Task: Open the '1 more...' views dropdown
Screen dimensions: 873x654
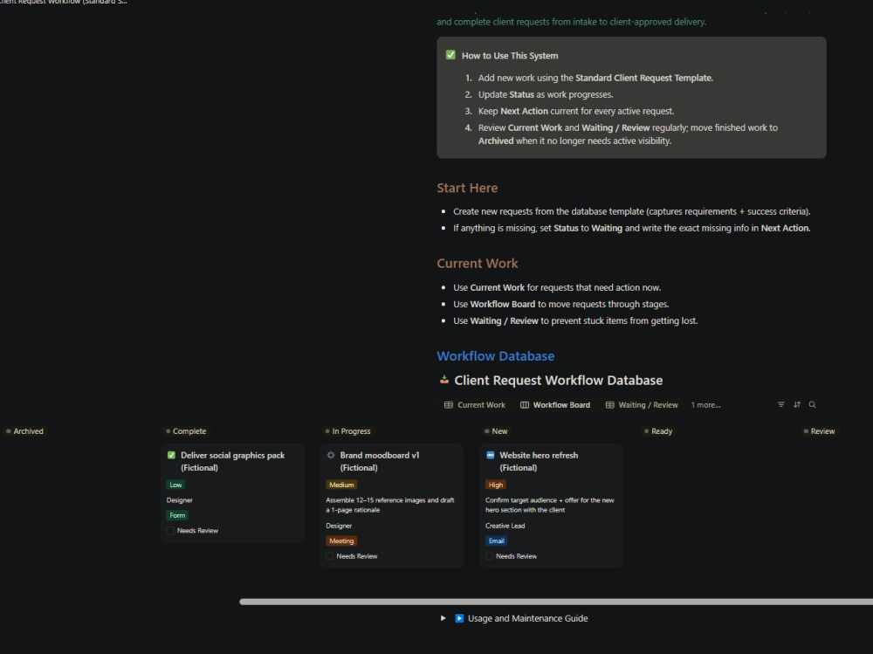Action: tap(705, 405)
